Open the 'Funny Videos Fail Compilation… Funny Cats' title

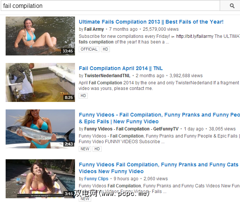tap(159, 168)
